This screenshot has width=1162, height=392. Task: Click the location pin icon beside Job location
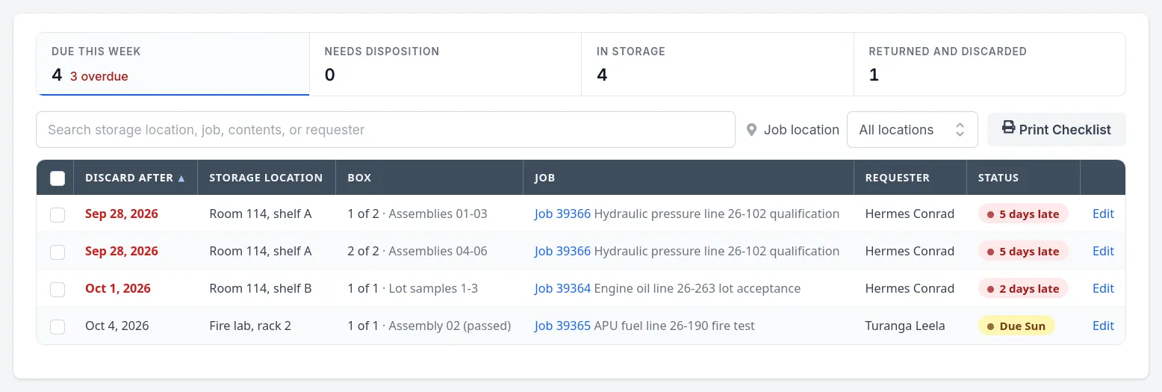tap(752, 130)
